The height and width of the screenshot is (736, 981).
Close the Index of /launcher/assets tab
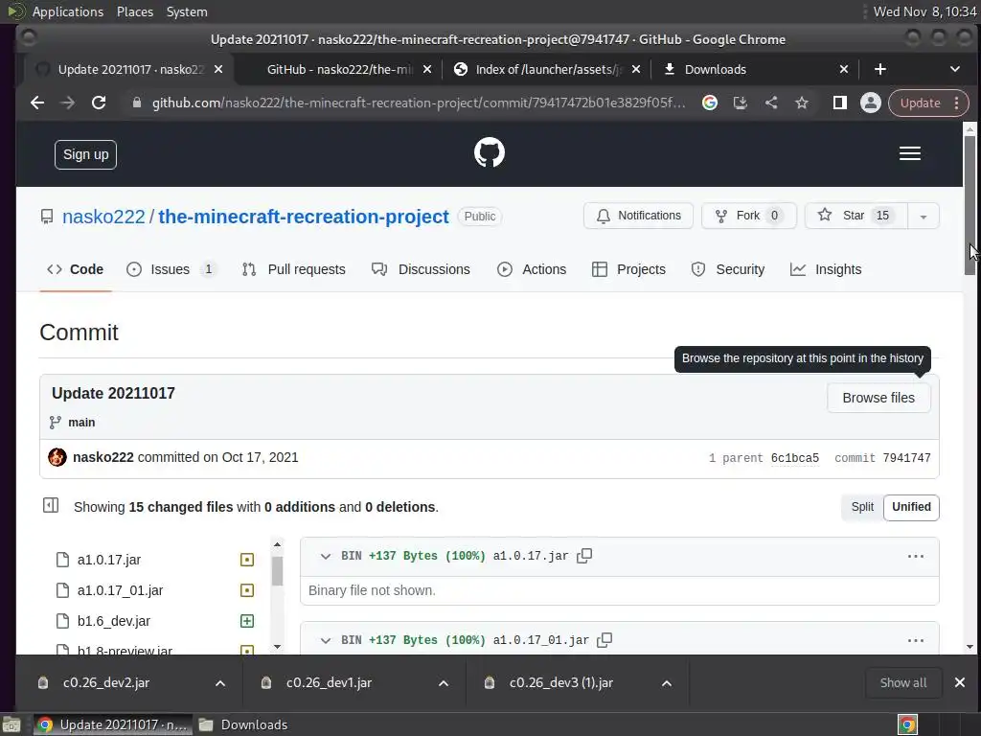pos(636,69)
